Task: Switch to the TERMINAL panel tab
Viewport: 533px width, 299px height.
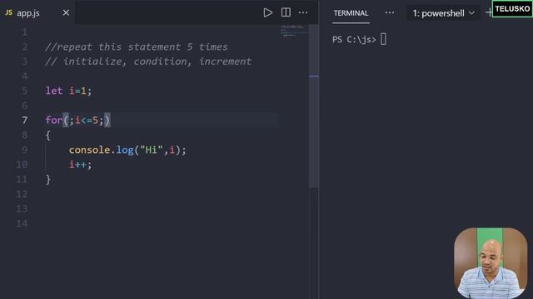Action: click(351, 13)
